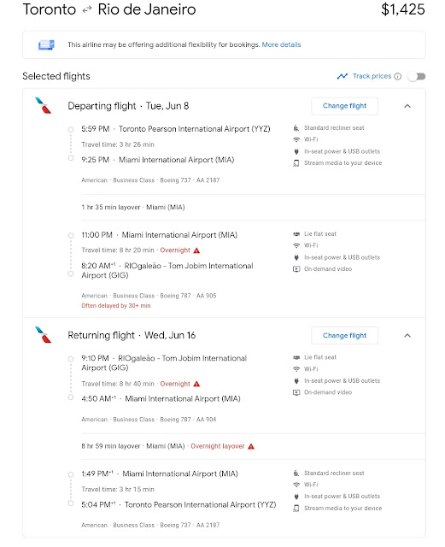Click the Overnight layover warning triangle icon

[x=251, y=446]
